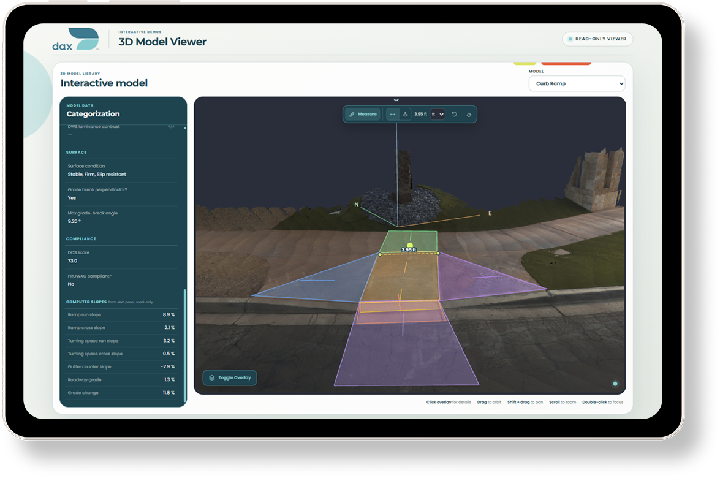Click the eraser clear measurements icon

point(469,115)
